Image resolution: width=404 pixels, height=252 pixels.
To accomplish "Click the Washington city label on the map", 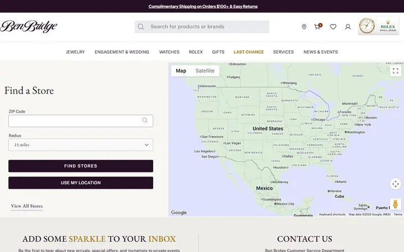I will (x=356, y=132).
